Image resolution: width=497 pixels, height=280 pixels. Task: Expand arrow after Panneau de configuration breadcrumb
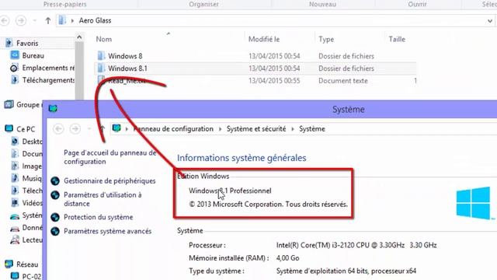(x=220, y=129)
